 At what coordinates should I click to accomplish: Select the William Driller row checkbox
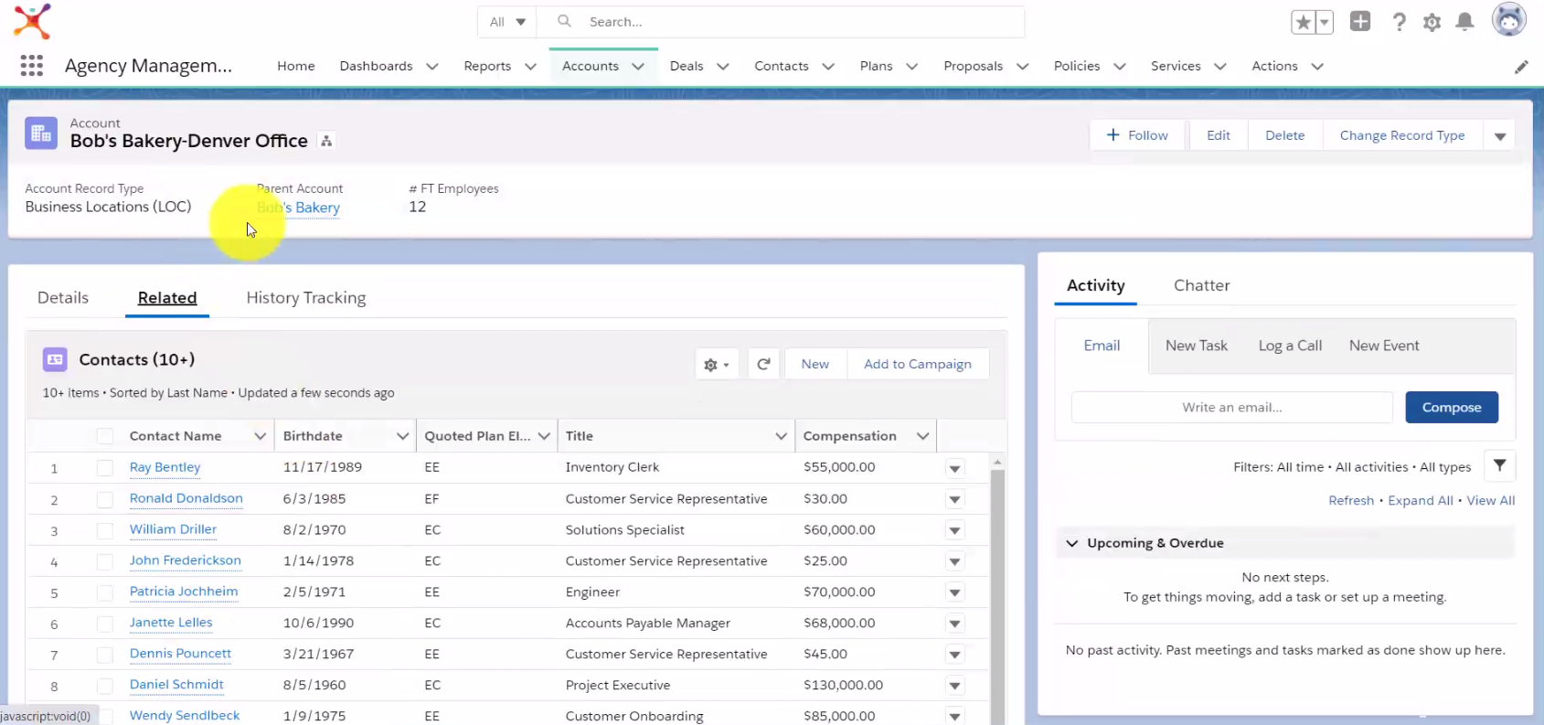point(105,530)
